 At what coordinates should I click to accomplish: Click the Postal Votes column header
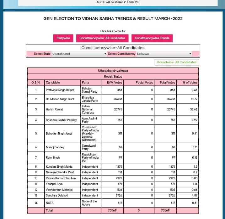144,83
